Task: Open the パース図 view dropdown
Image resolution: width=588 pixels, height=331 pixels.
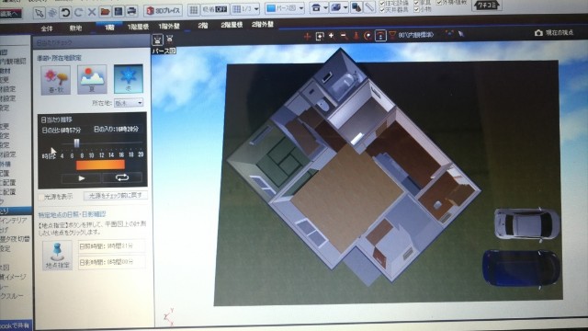Action: click(x=285, y=8)
